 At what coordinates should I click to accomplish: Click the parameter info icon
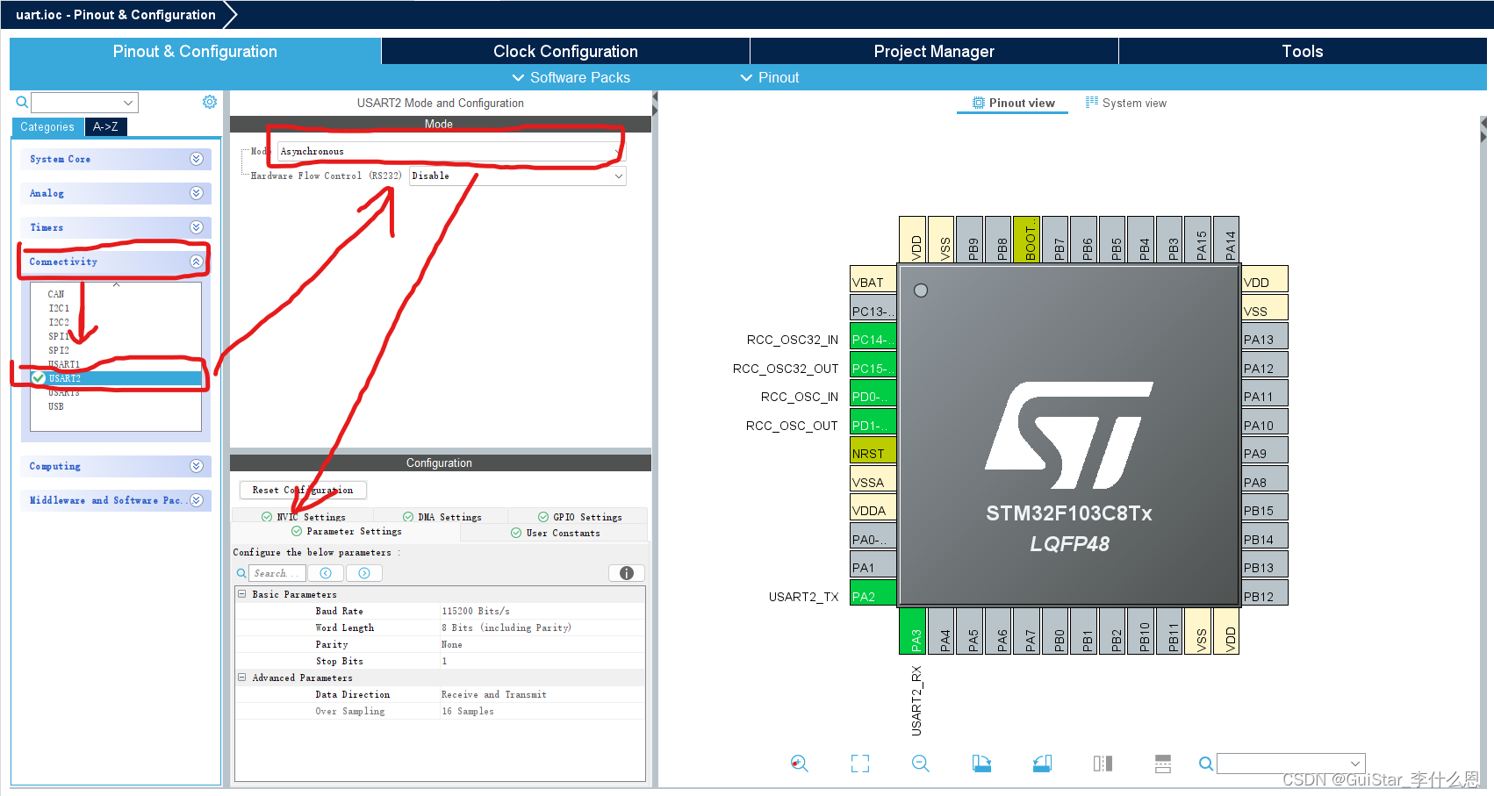tap(627, 573)
